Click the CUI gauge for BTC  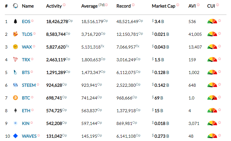pos(212,98)
